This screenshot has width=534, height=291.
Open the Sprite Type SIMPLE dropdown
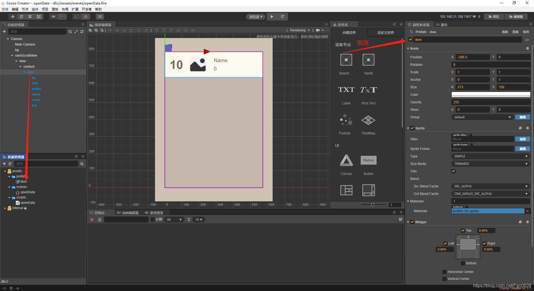tap(491, 156)
